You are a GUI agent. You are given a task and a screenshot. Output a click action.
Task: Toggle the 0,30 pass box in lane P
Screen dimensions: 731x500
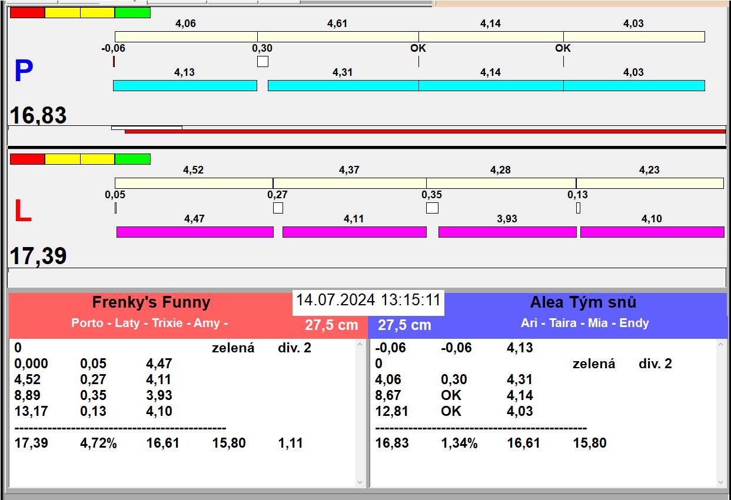pos(263,61)
